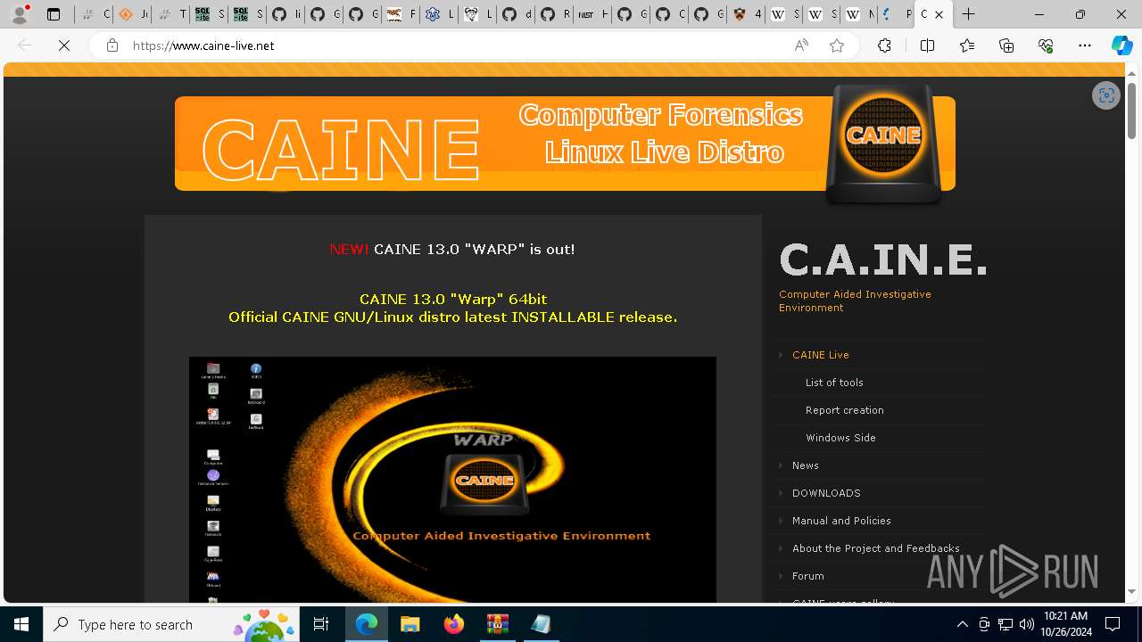Open Browser essentials heart icon

1046,45
